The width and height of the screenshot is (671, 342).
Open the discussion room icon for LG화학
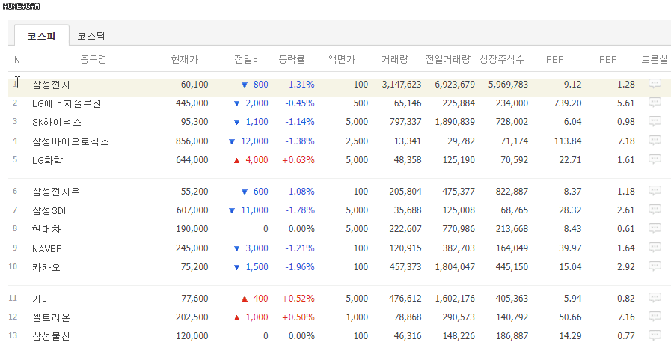655,159
